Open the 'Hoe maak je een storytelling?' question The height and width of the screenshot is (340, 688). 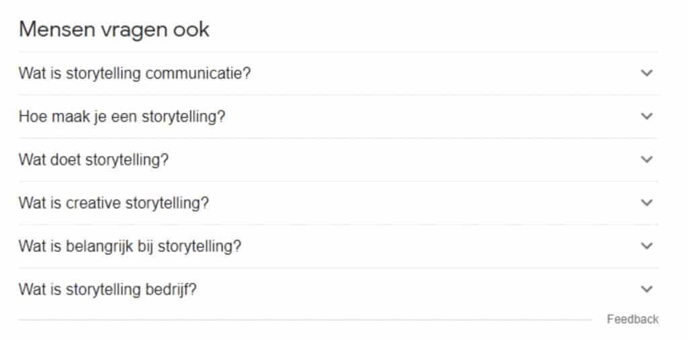(122, 116)
